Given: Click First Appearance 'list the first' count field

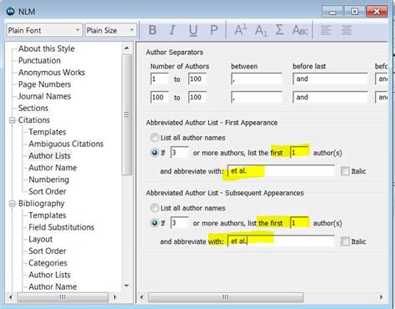Looking at the screenshot, I should click(299, 153).
